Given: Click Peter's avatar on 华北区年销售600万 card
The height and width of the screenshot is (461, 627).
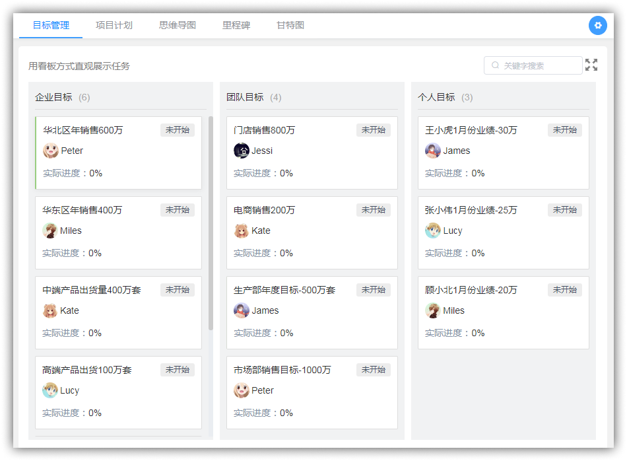Looking at the screenshot, I should [51, 151].
